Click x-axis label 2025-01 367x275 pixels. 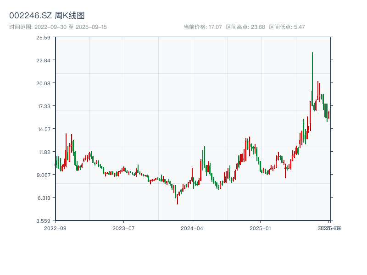coord(260,228)
